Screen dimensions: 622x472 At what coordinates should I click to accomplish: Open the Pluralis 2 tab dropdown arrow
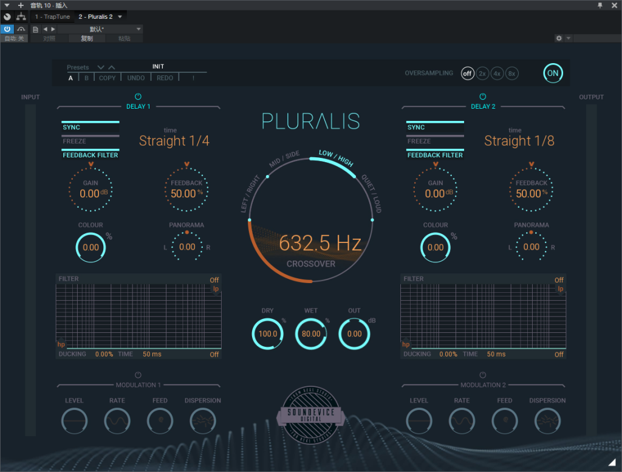pyautogui.click(x=120, y=16)
